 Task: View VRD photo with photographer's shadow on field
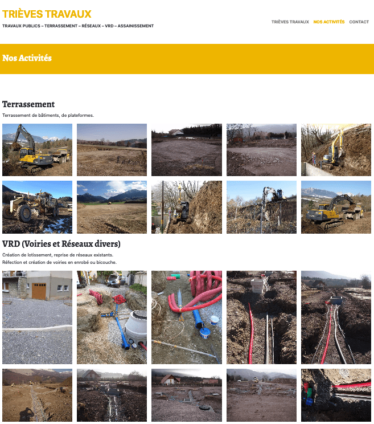(37, 395)
